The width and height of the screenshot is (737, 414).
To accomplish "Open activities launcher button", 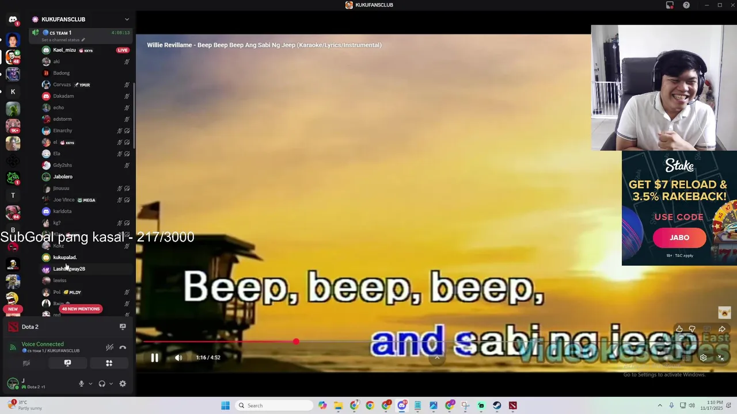I will 109,363.
